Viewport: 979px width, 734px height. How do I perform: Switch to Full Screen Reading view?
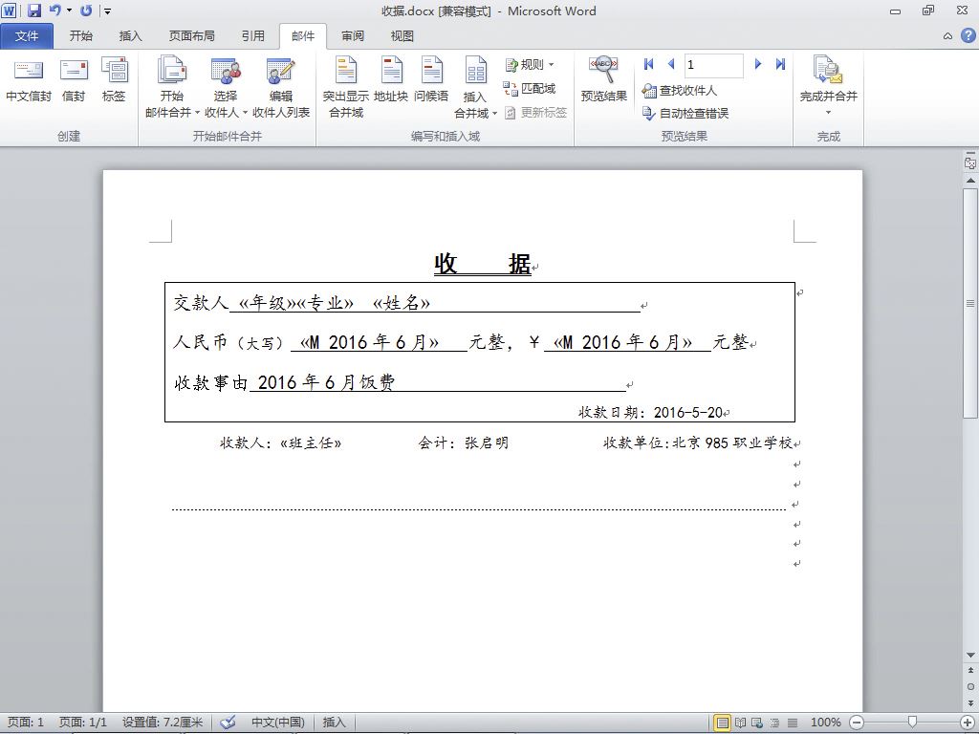741,723
